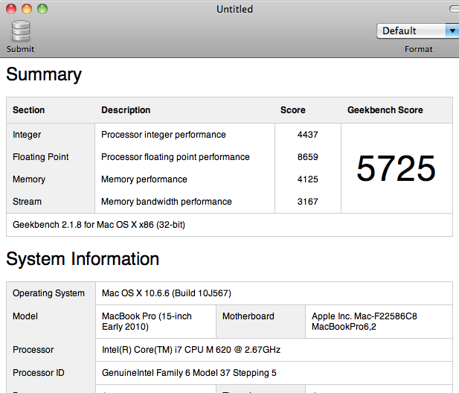Viewport: 459px width, 393px height.
Task: Click the Section column header
Action: (x=29, y=110)
